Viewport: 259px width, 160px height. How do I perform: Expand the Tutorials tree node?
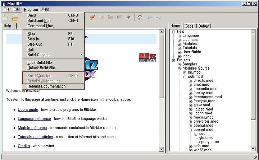(179, 48)
